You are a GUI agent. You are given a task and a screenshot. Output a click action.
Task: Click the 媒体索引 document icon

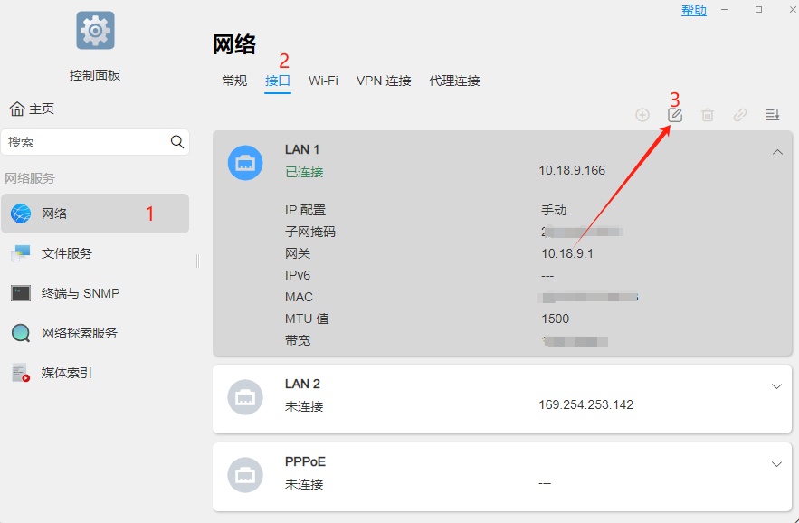(21, 373)
